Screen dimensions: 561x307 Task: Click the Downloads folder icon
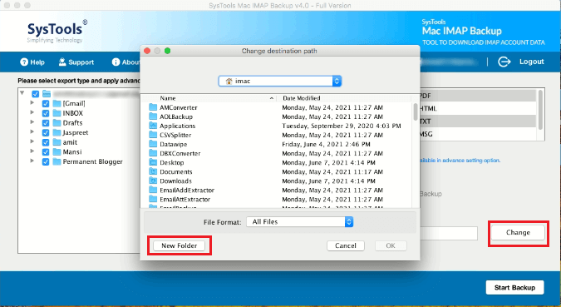(x=153, y=181)
